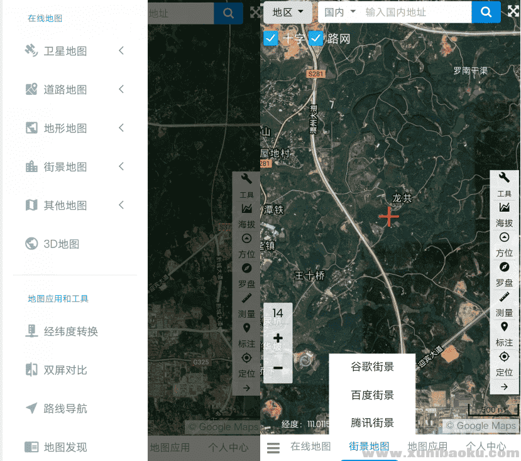
Task: Click the blue search magnifier button
Action: (486, 12)
